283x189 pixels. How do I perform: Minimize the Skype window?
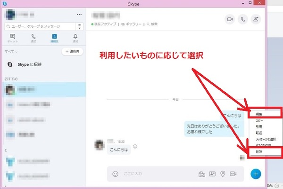243,3
